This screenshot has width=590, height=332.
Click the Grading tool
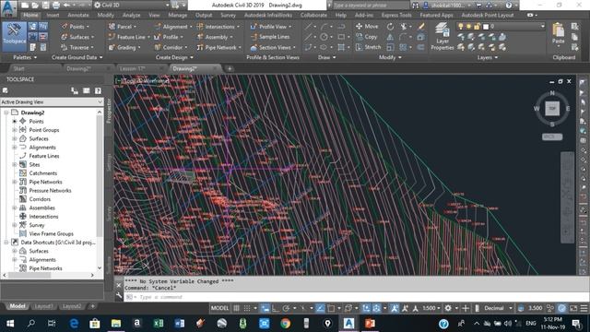point(124,47)
